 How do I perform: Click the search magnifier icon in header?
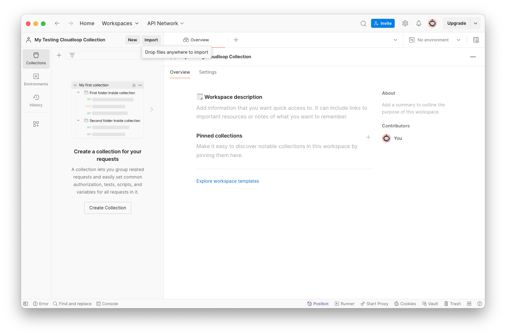point(363,23)
